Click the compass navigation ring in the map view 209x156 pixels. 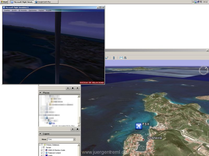point(204,70)
